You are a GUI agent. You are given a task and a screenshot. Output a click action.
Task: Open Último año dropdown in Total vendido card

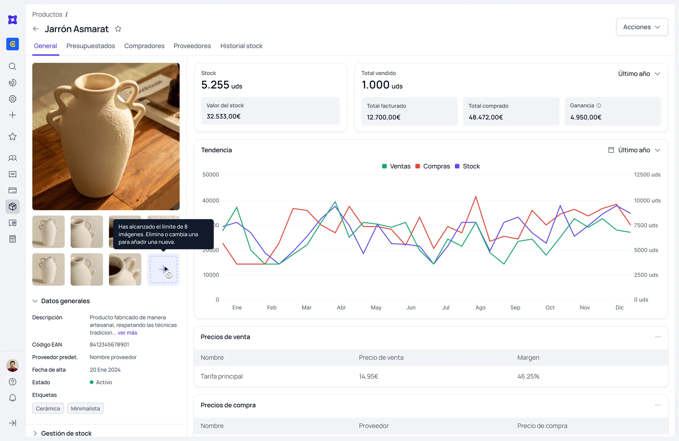(x=639, y=74)
